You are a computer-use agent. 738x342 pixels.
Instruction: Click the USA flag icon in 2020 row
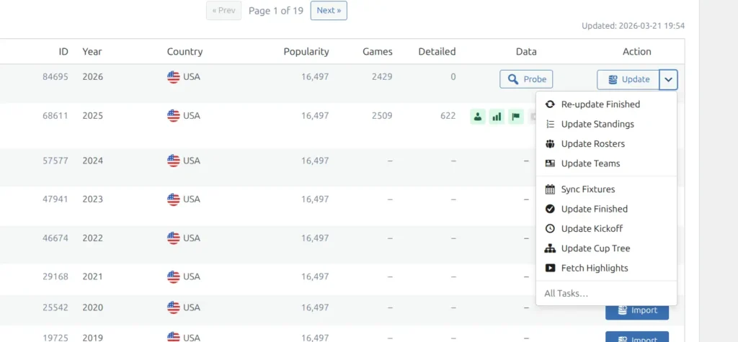click(x=173, y=307)
